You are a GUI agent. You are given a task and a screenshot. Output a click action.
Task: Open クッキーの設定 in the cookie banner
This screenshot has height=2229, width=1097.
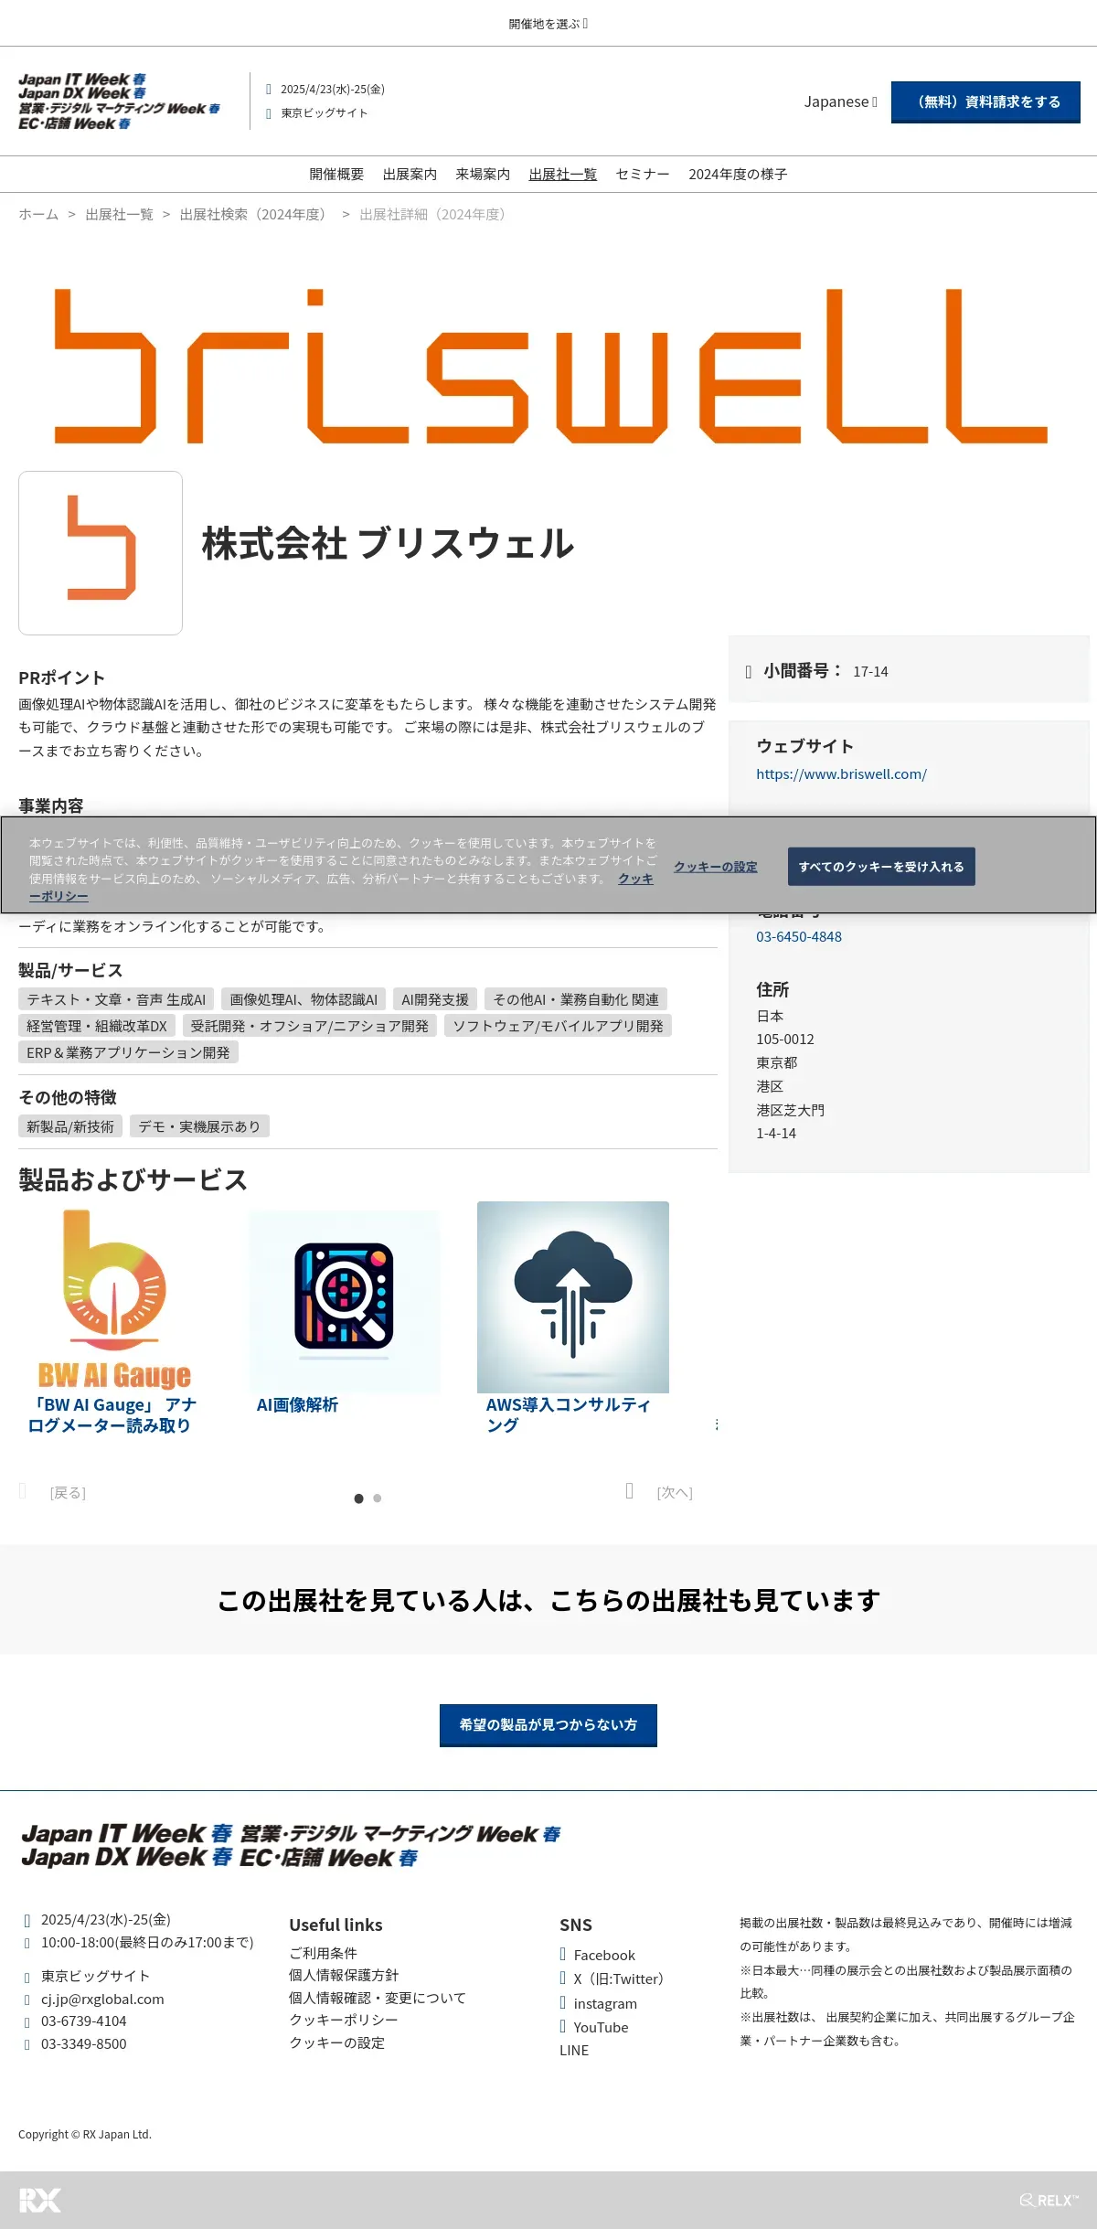pyautogui.click(x=716, y=867)
